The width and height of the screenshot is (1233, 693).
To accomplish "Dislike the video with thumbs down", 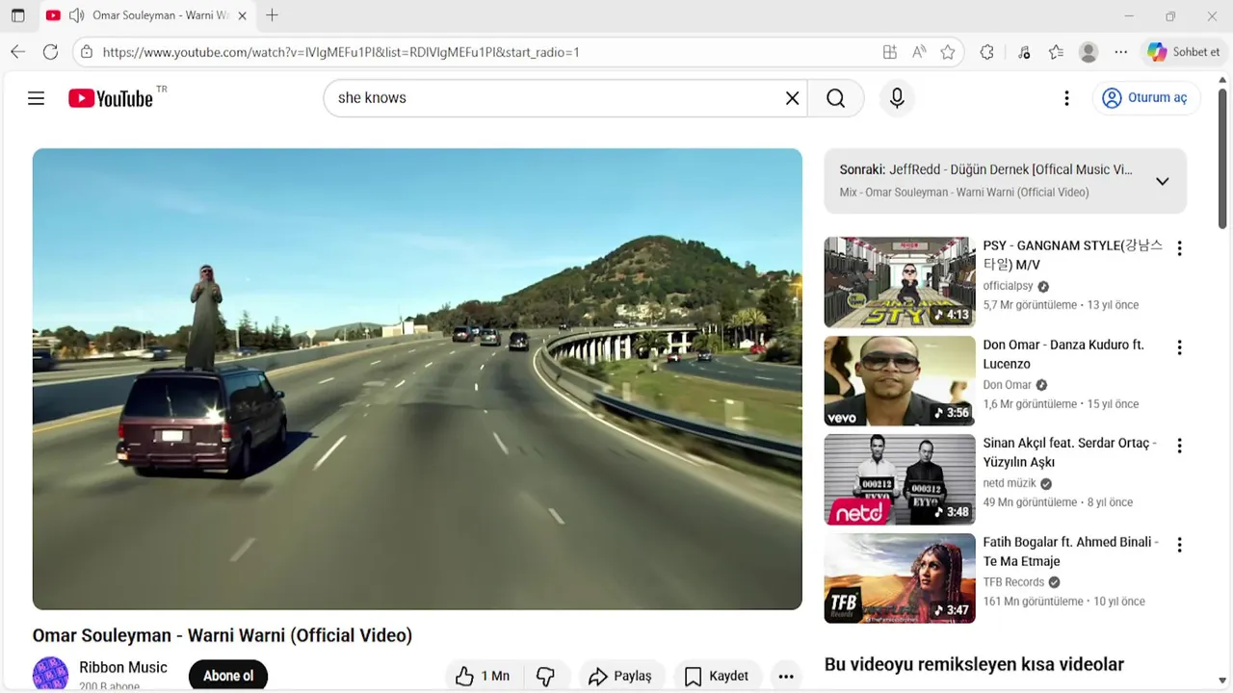I will pyautogui.click(x=546, y=677).
